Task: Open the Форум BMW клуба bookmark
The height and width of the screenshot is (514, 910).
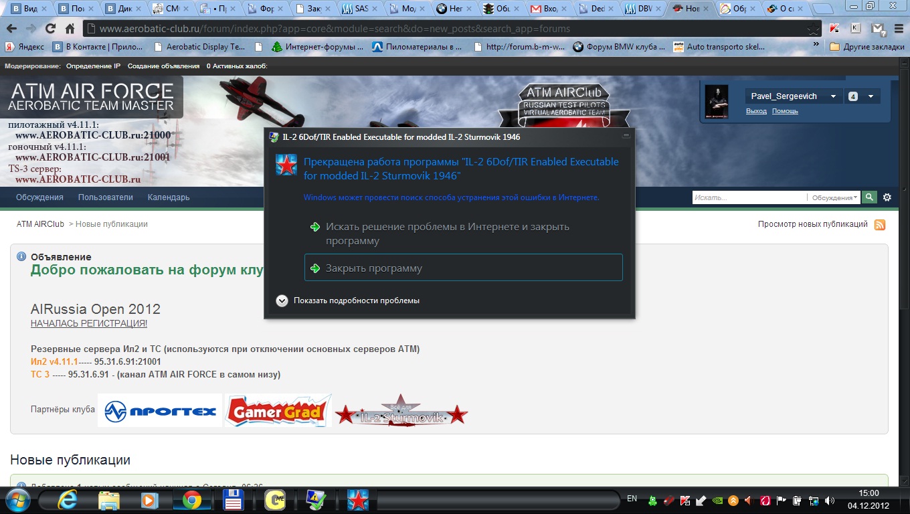Action: 619,47
